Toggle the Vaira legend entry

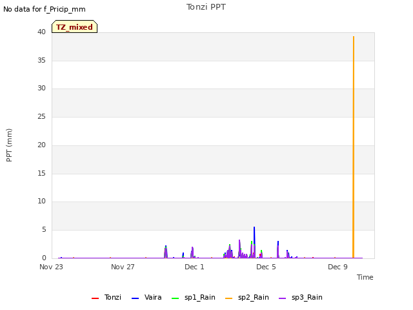click(x=146, y=297)
